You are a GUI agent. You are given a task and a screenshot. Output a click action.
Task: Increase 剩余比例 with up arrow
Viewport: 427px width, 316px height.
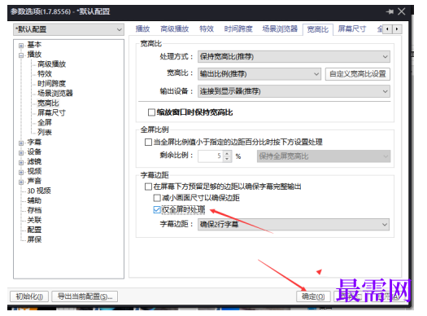point(227,153)
